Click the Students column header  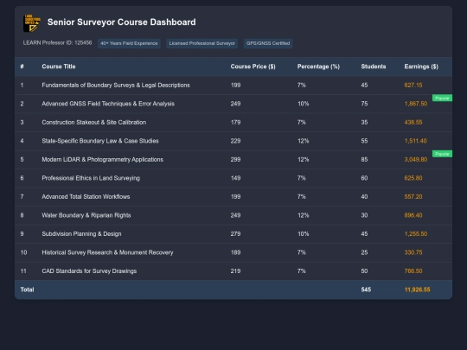coord(374,67)
